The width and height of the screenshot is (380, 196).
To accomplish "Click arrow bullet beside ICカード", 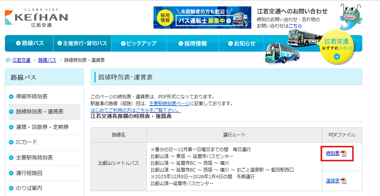I will [x=11, y=142].
